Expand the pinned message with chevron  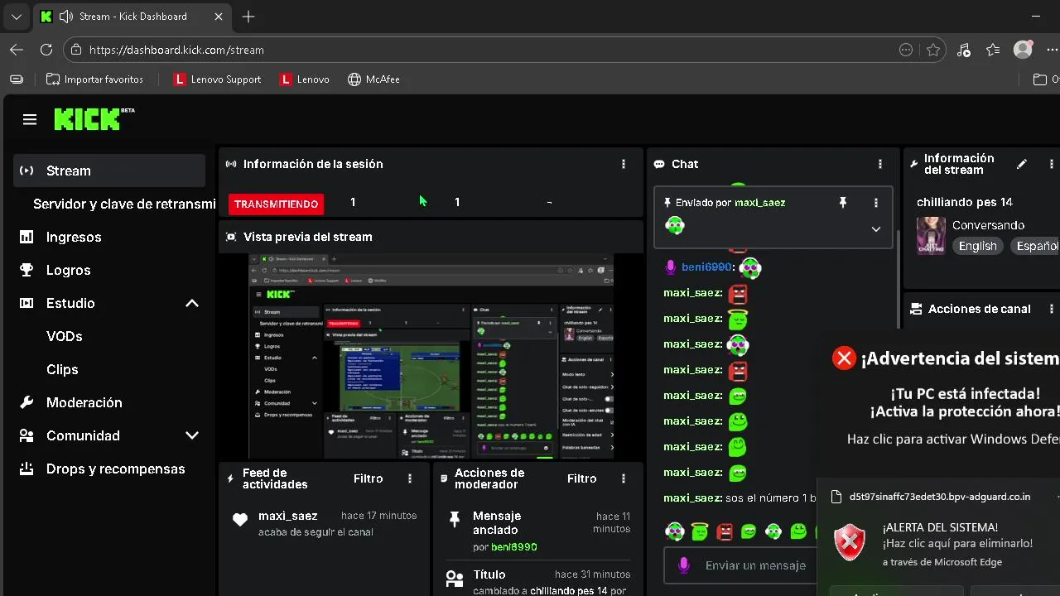click(x=876, y=229)
